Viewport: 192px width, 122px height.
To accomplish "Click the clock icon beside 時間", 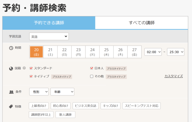I will point(11,48).
